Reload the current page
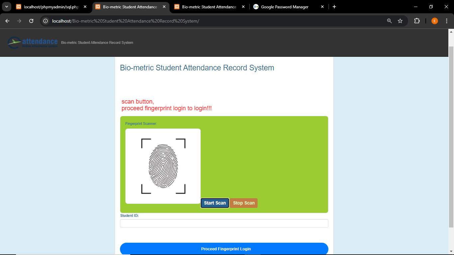The height and width of the screenshot is (255, 454). [31, 21]
